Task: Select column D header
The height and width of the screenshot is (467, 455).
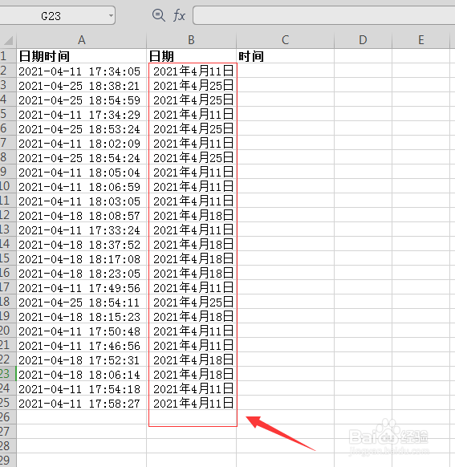Action: [363, 40]
